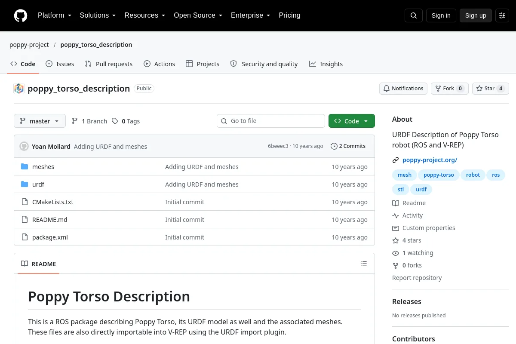This screenshot has height=344, width=516.
Task: Click the README.md file icon
Action: (x=25, y=220)
